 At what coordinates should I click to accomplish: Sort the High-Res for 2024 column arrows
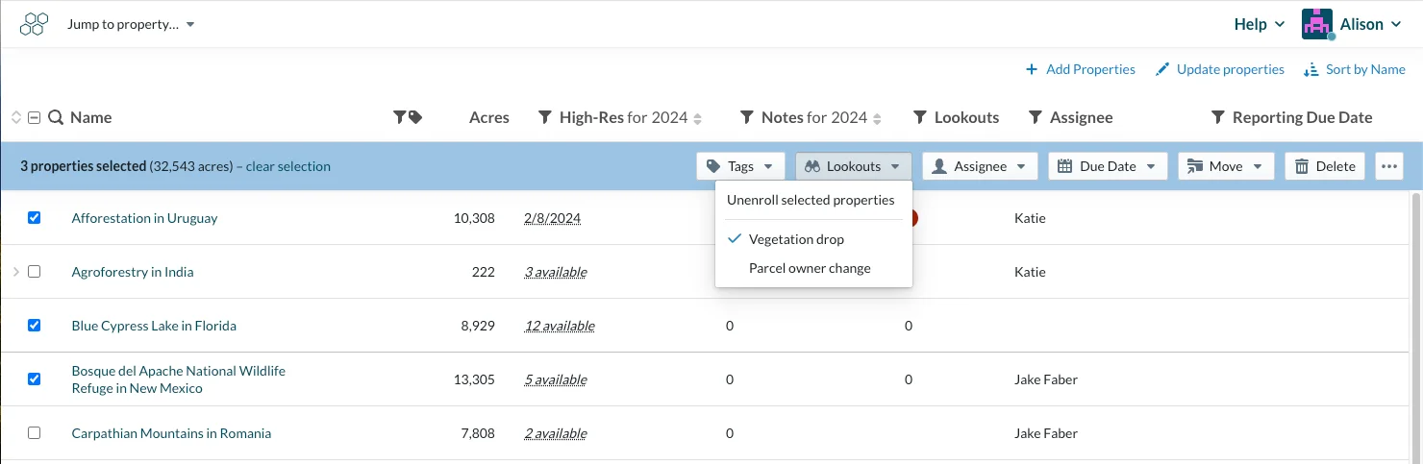[698, 118]
